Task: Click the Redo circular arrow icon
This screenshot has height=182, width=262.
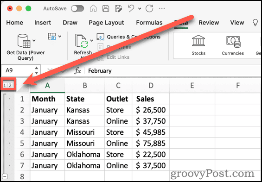Action: coord(149,8)
